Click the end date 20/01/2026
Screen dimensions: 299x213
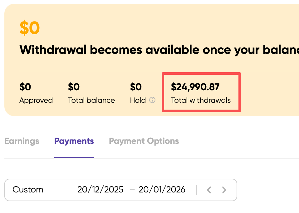click(x=162, y=190)
